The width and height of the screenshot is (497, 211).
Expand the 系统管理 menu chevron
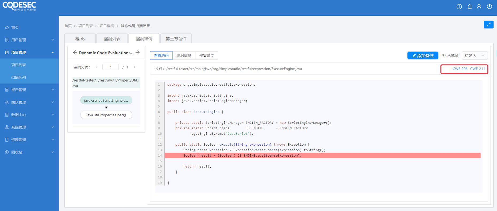point(53,127)
